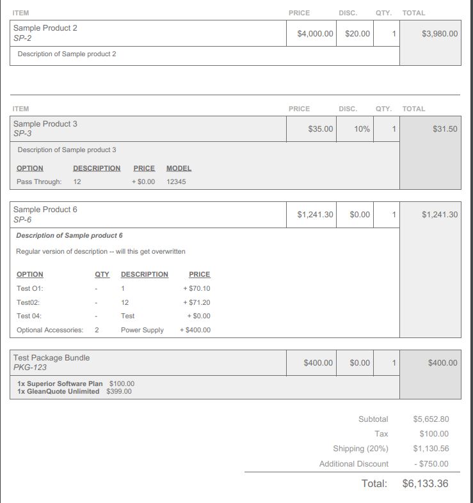The image size is (473, 503).
Task: Click the $31.50 total amount
Action: 445,129
